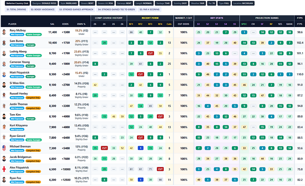Select the Designer DONALD ROSS tag
Image resolution: width=305 pixels, height=186 pixels.
44,3
